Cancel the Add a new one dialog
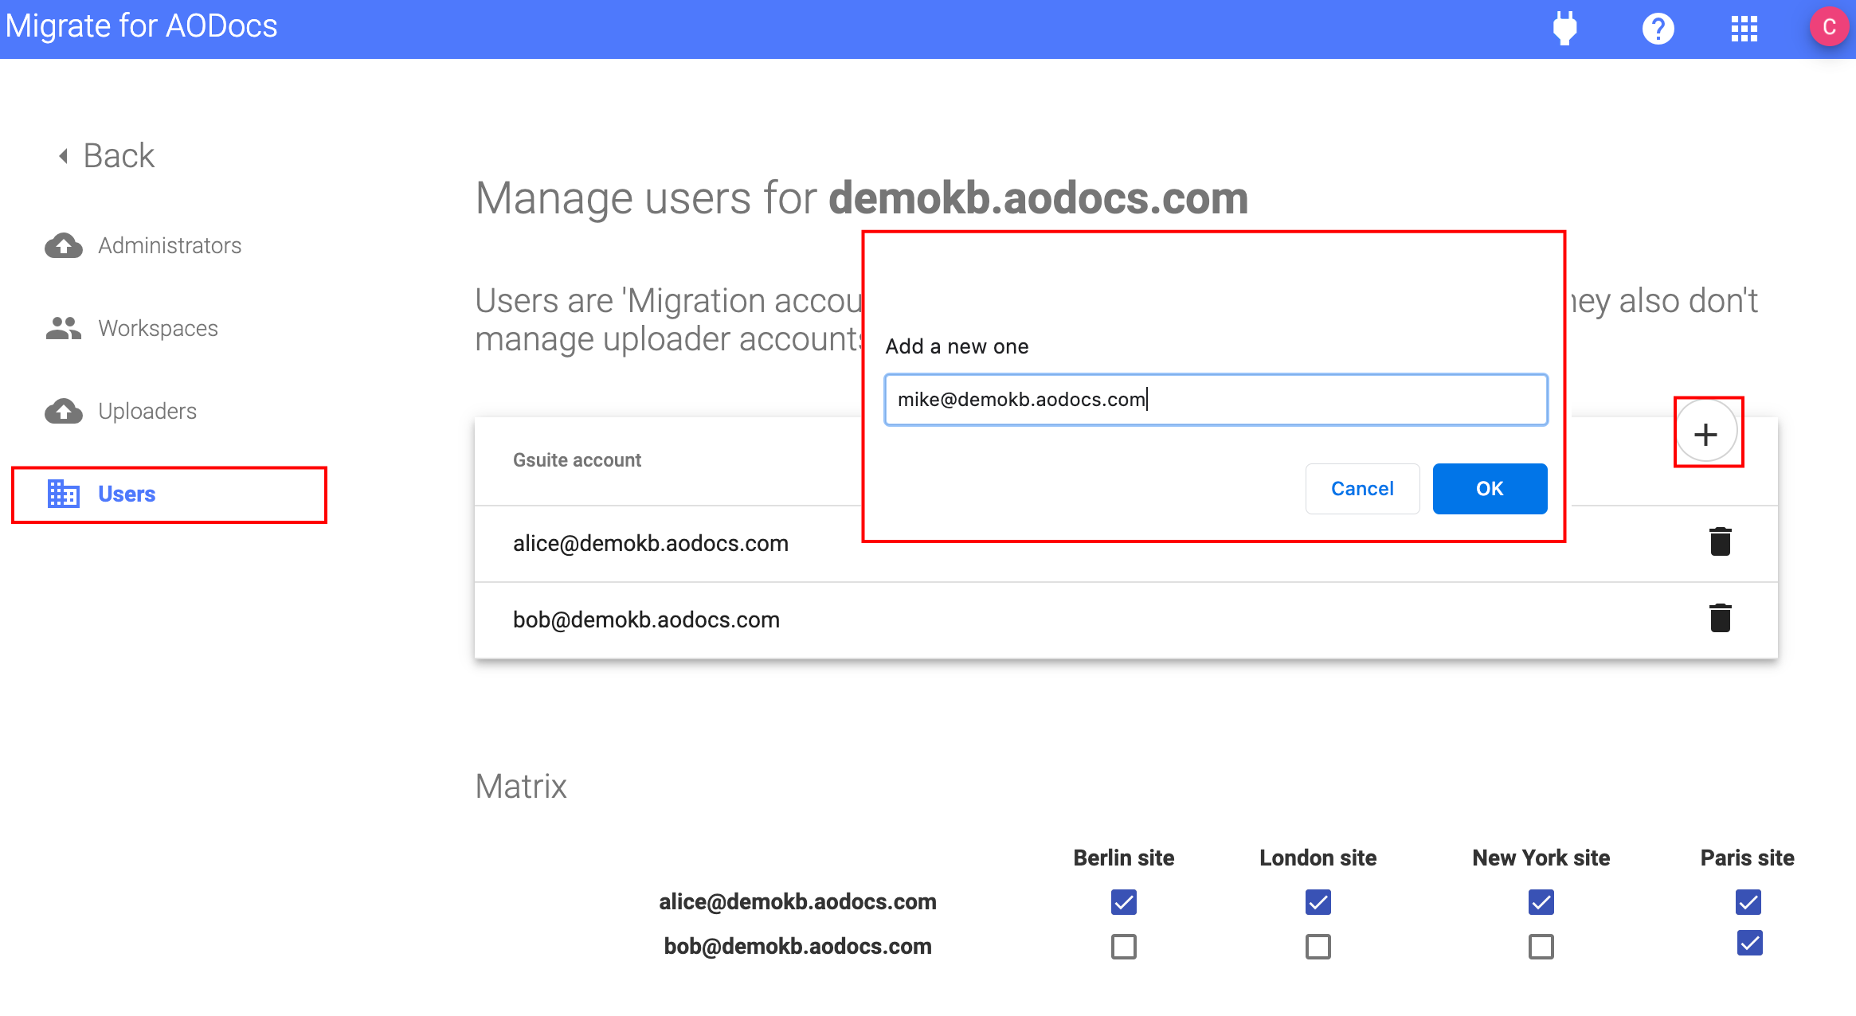The width and height of the screenshot is (1856, 1016). [x=1362, y=489]
